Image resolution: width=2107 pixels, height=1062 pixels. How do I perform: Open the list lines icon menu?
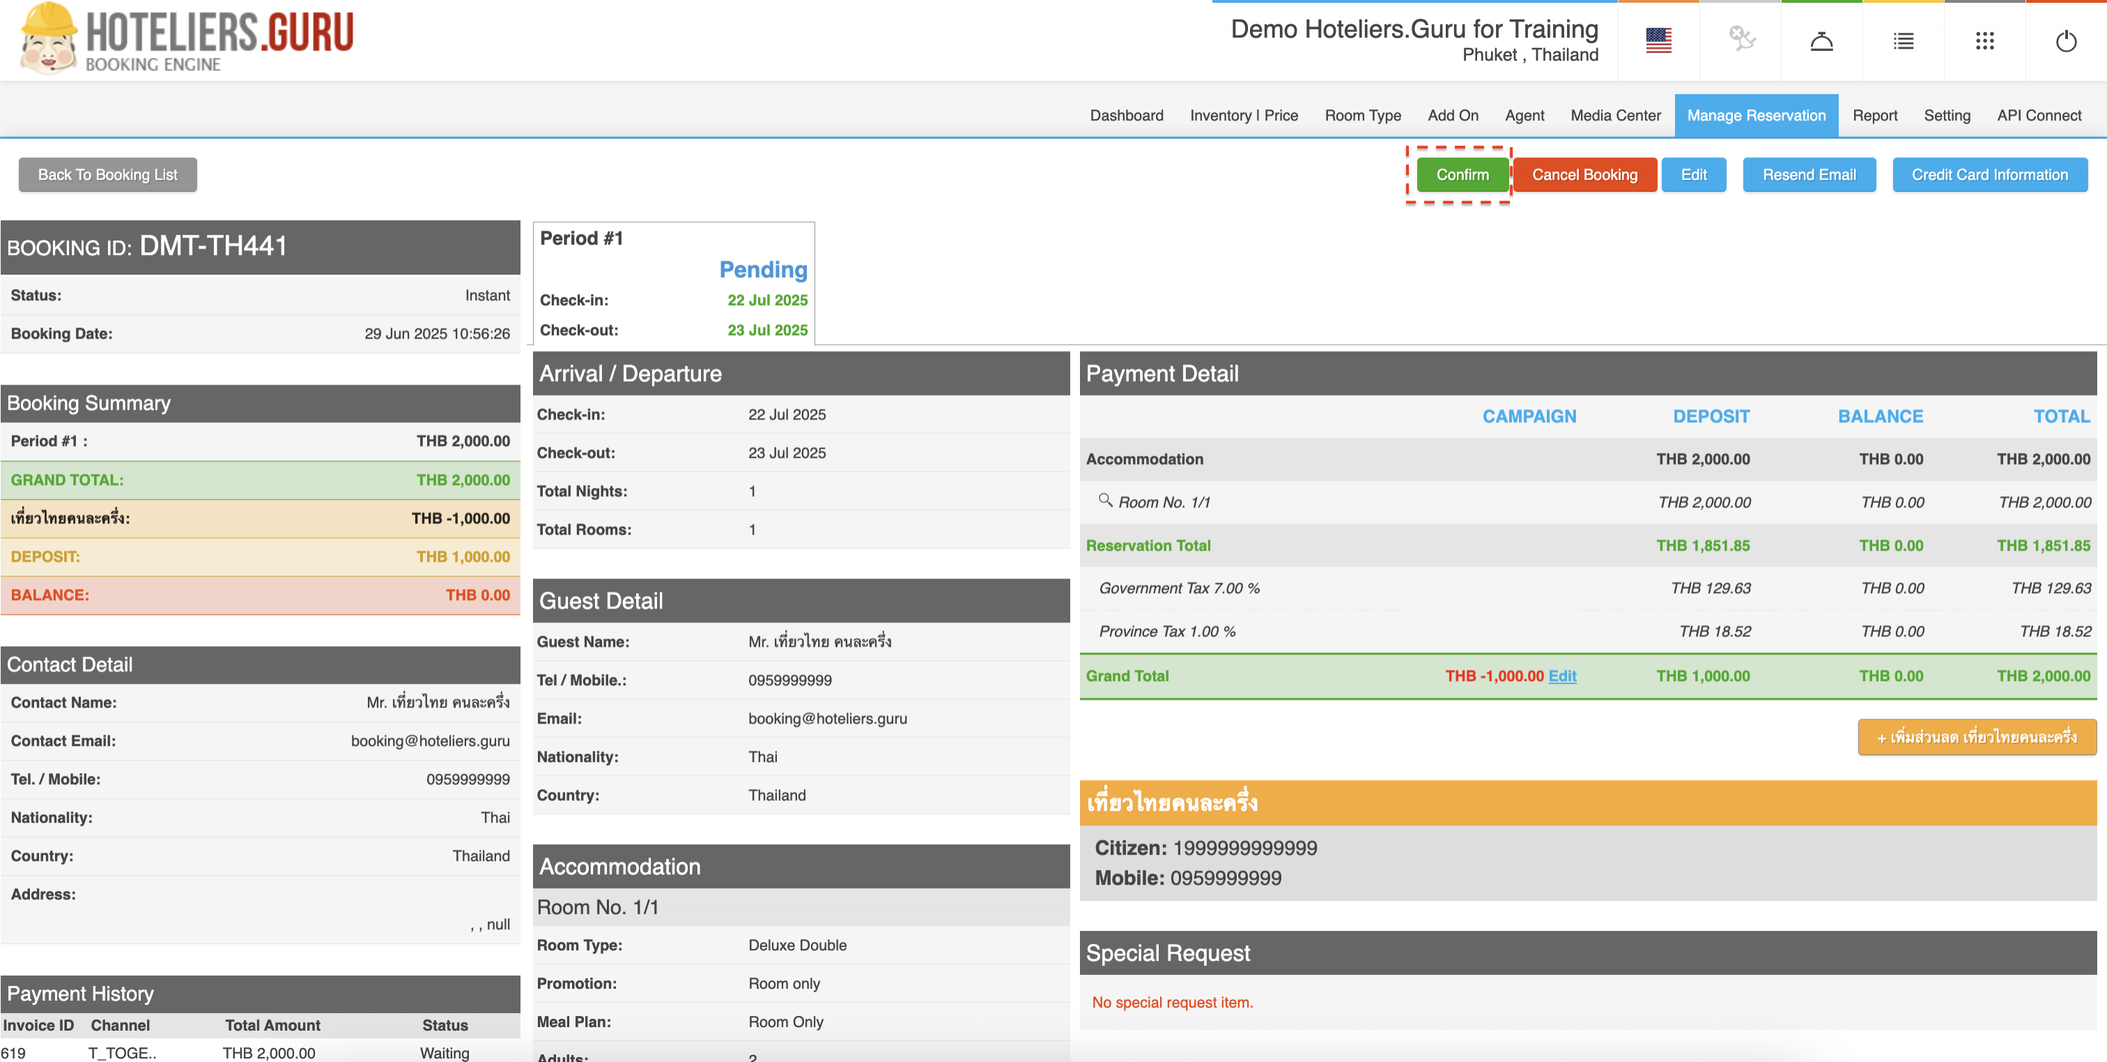(x=1904, y=41)
